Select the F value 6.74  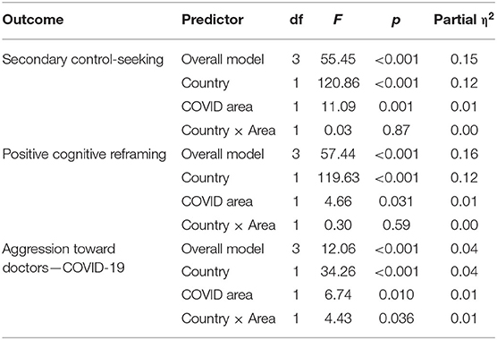(x=338, y=295)
